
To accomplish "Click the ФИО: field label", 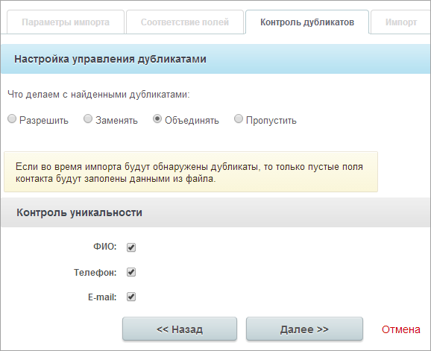I will pyautogui.click(x=105, y=247).
